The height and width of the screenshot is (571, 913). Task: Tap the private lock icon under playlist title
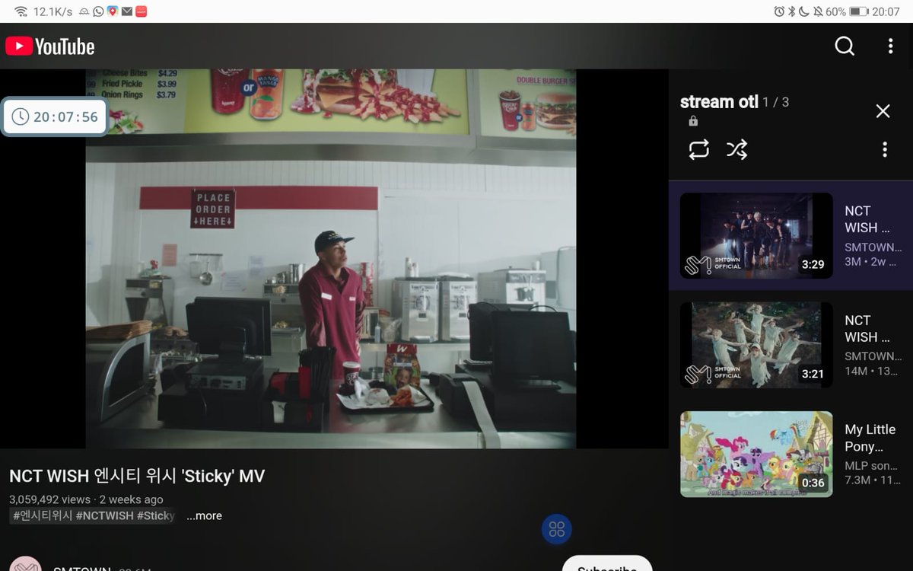tap(693, 122)
